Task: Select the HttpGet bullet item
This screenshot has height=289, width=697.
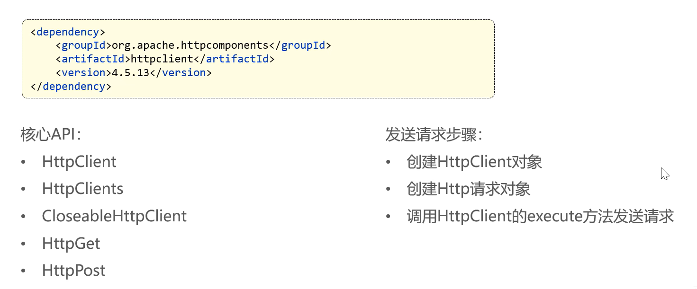Action: 71,244
